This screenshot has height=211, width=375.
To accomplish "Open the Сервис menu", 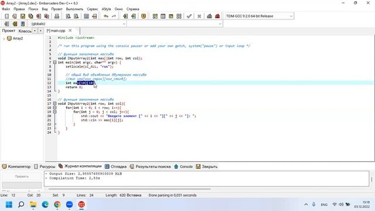I will click(x=93, y=9).
